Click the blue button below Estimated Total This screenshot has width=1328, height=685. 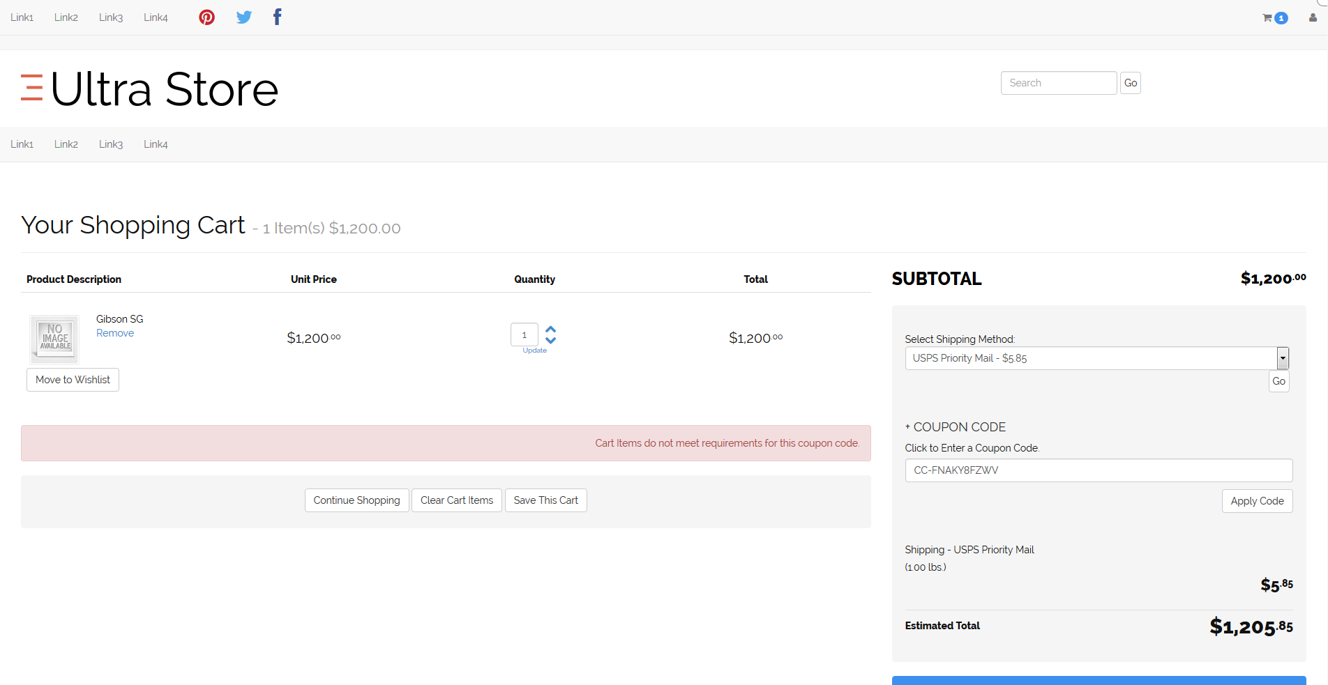[x=1099, y=680]
